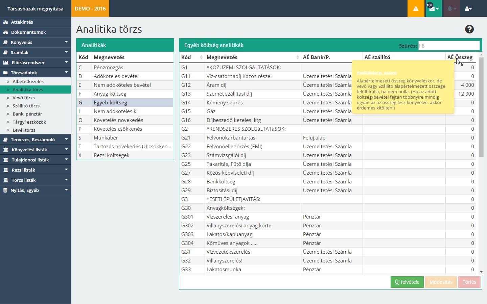Select Bank, pénztár menu item
The width and height of the screenshot is (487, 304).
click(x=27, y=114)
